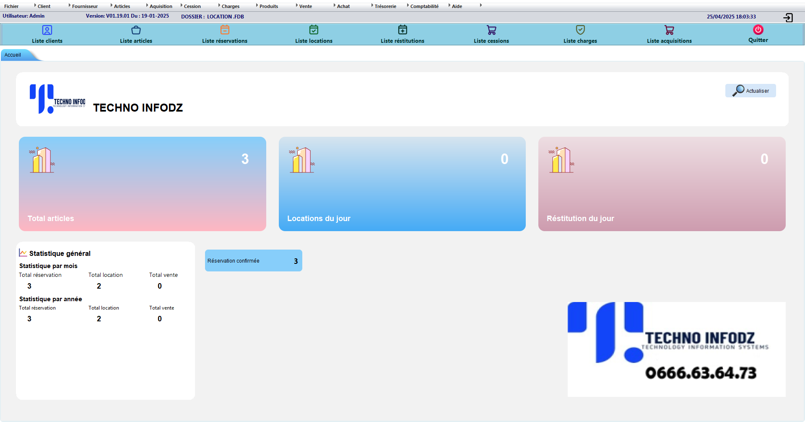Click the Statistique par année heading
Screen dimensions: 805x422
coord(51,299)
